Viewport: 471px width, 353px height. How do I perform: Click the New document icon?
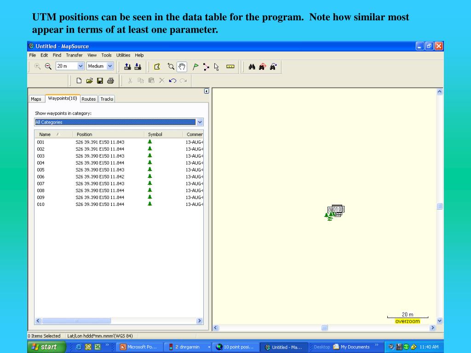79,80
